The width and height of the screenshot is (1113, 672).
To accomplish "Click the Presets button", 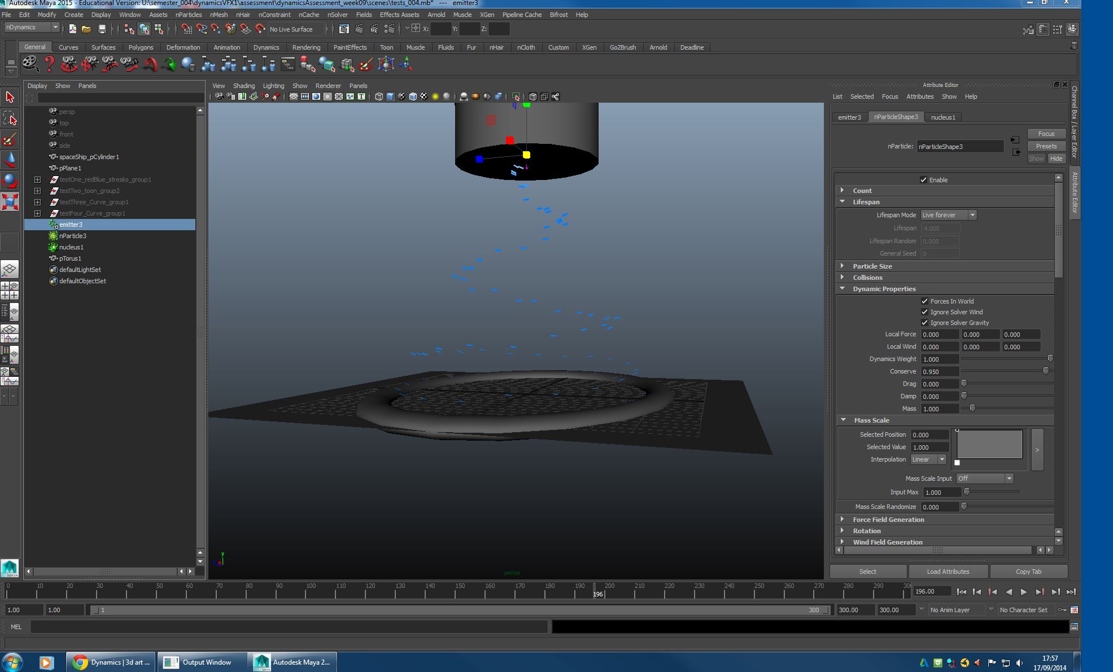I will (x=1046, y=146).
